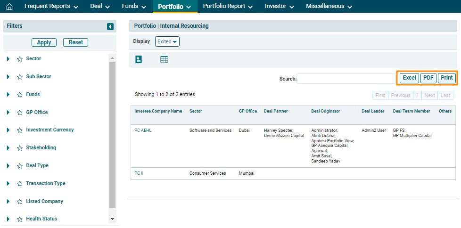Click into the Search input field
This screenshot has height=228, width=461.
(x=346, y=79)
